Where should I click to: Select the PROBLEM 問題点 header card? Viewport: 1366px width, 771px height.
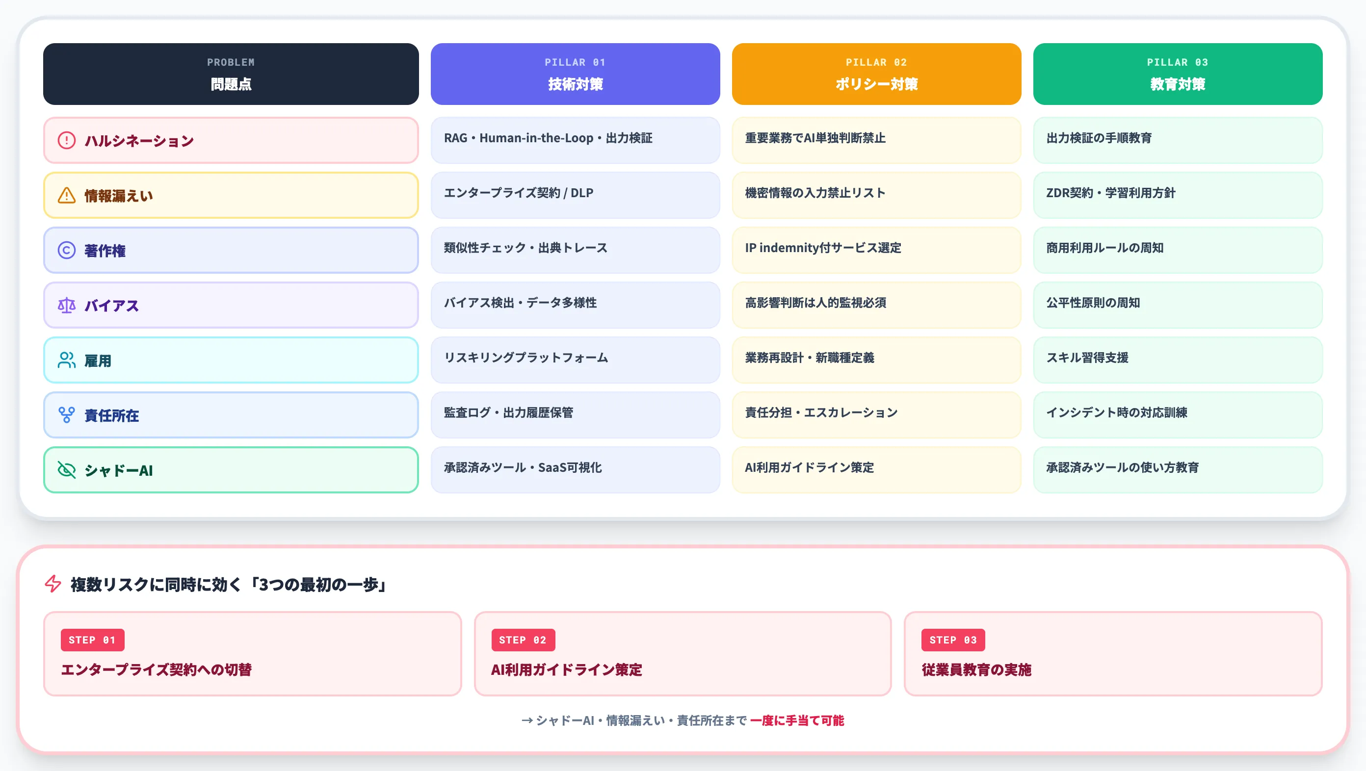(231, 74)
